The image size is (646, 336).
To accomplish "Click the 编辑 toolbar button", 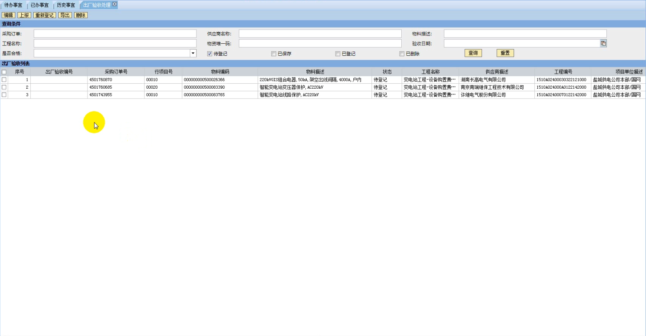I will click(8, 15).
